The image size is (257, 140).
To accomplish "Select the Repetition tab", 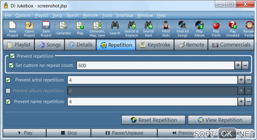I will (x=116, y=45).
